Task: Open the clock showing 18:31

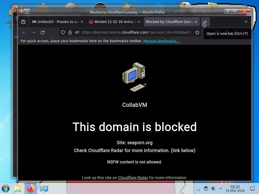Action: point(235,188)
